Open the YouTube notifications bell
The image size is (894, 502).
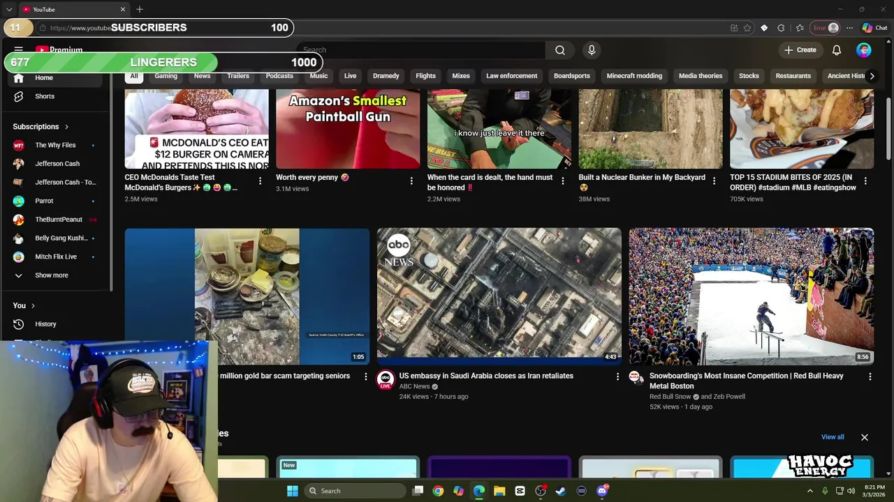tap(837, 50)
